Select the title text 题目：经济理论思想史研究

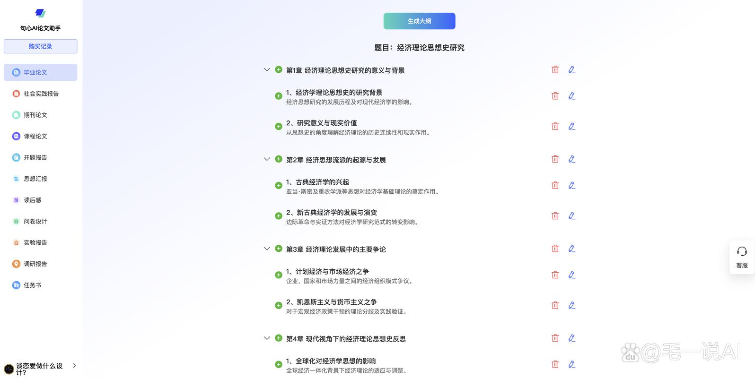pos(419,48)
